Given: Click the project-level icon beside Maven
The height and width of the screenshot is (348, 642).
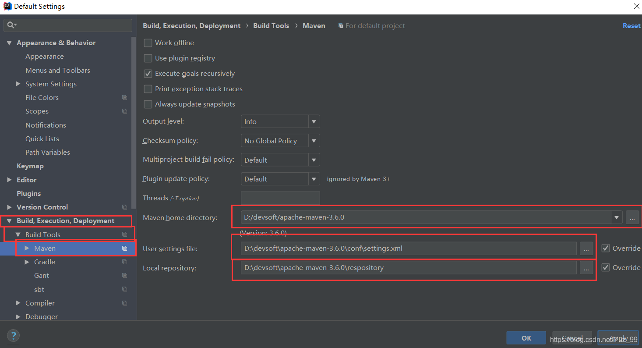Looking at the screenshot, I should (124, 248).
